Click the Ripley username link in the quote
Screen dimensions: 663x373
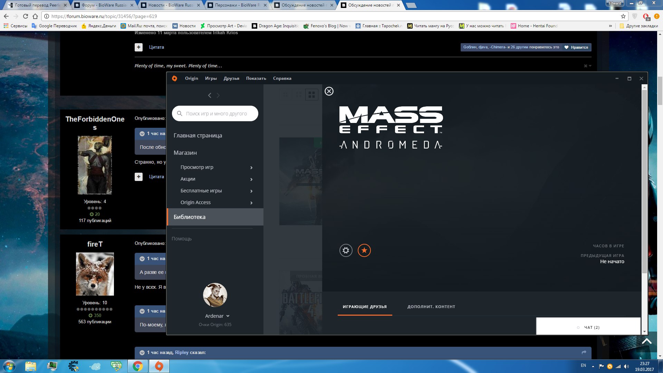(x=182, y=353)
